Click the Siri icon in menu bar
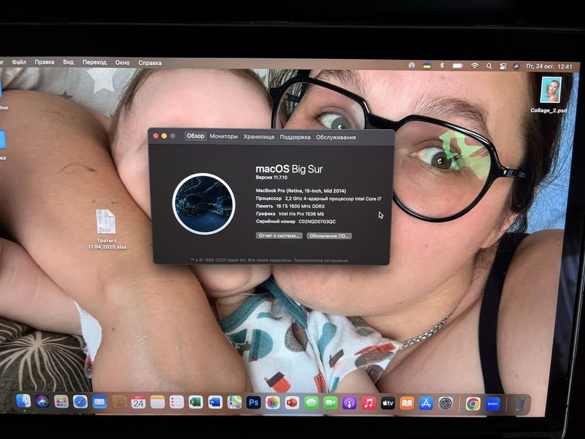The width and height of the screenshot is (585, 439). coord(516,66)
